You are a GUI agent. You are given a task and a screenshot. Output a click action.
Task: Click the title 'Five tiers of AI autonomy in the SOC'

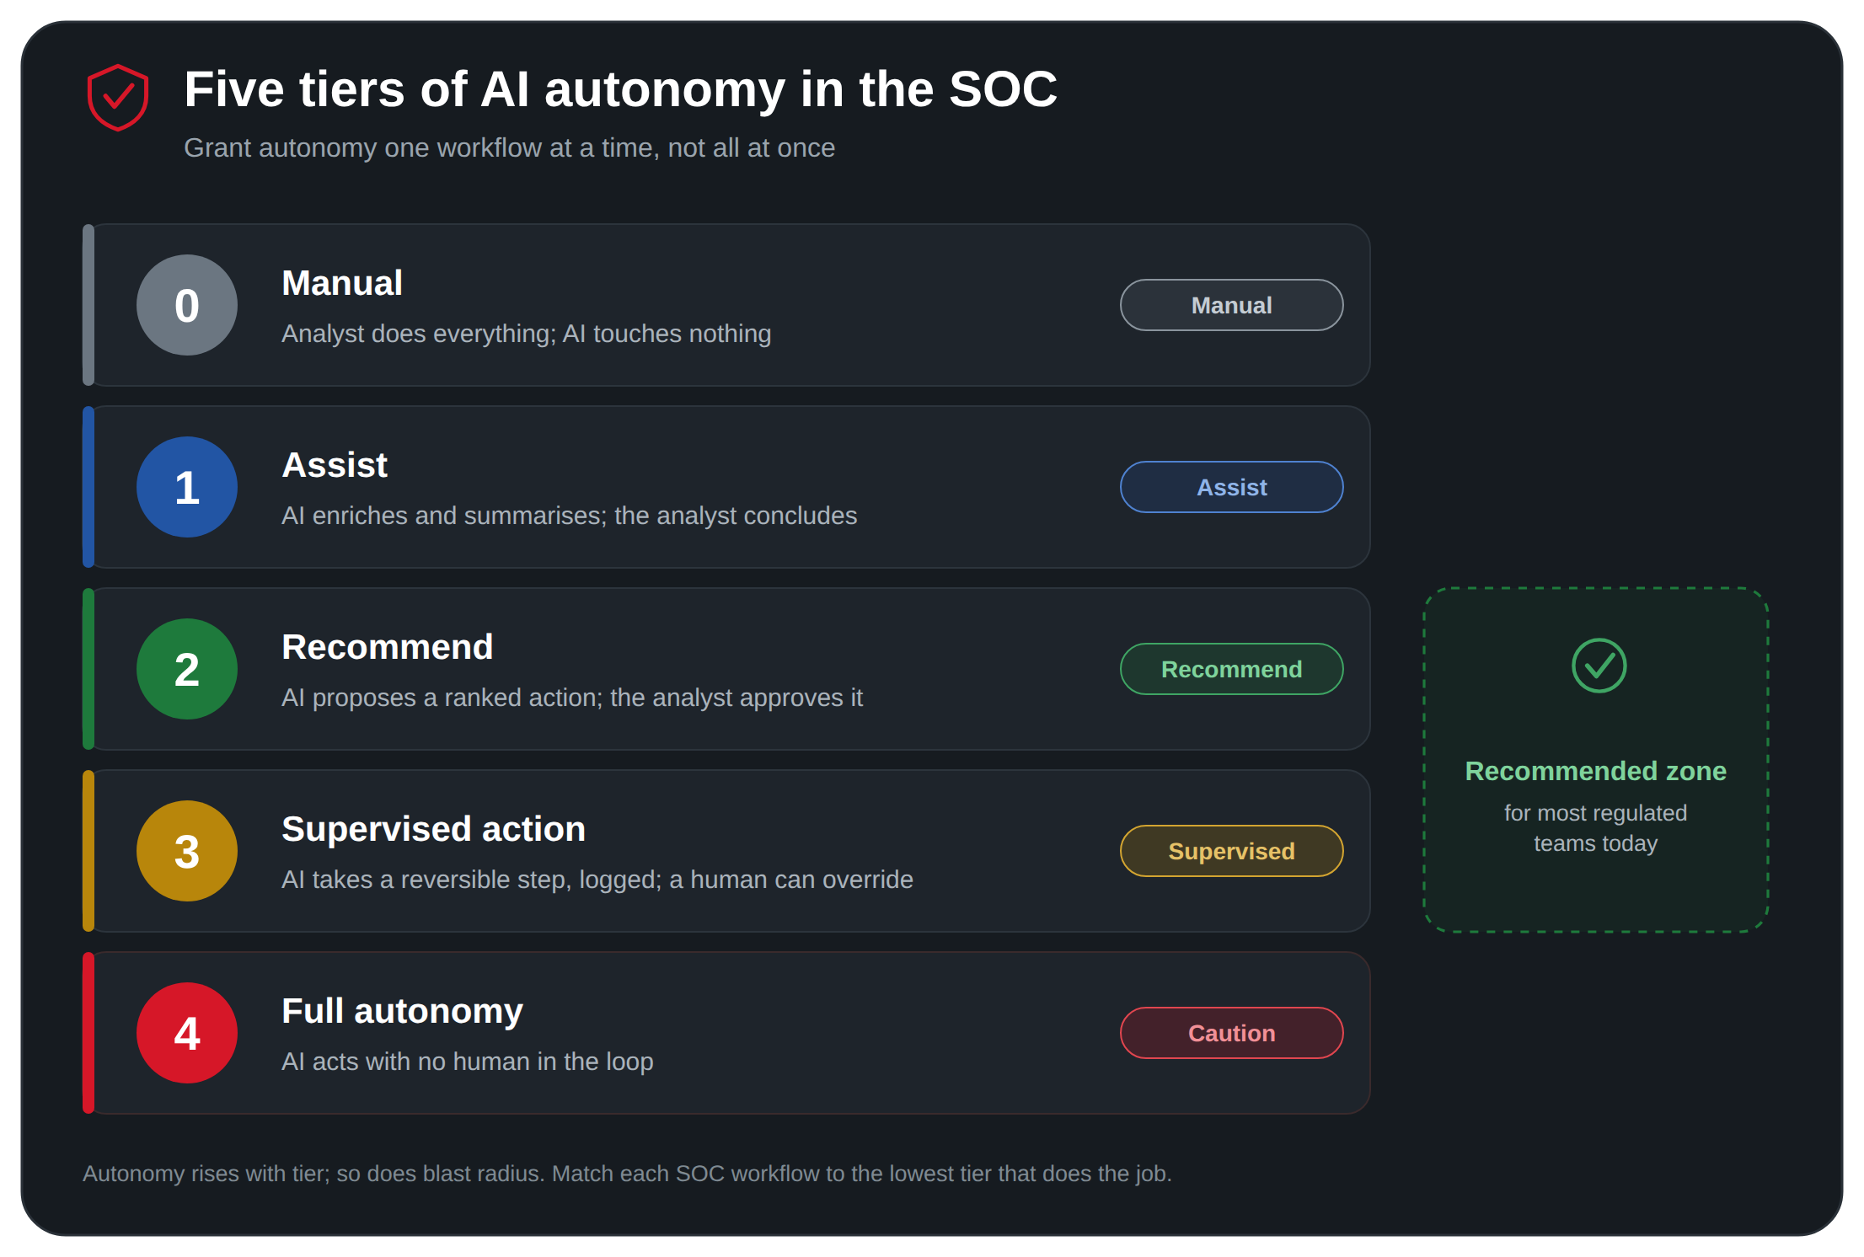click(x=620, y=89)
